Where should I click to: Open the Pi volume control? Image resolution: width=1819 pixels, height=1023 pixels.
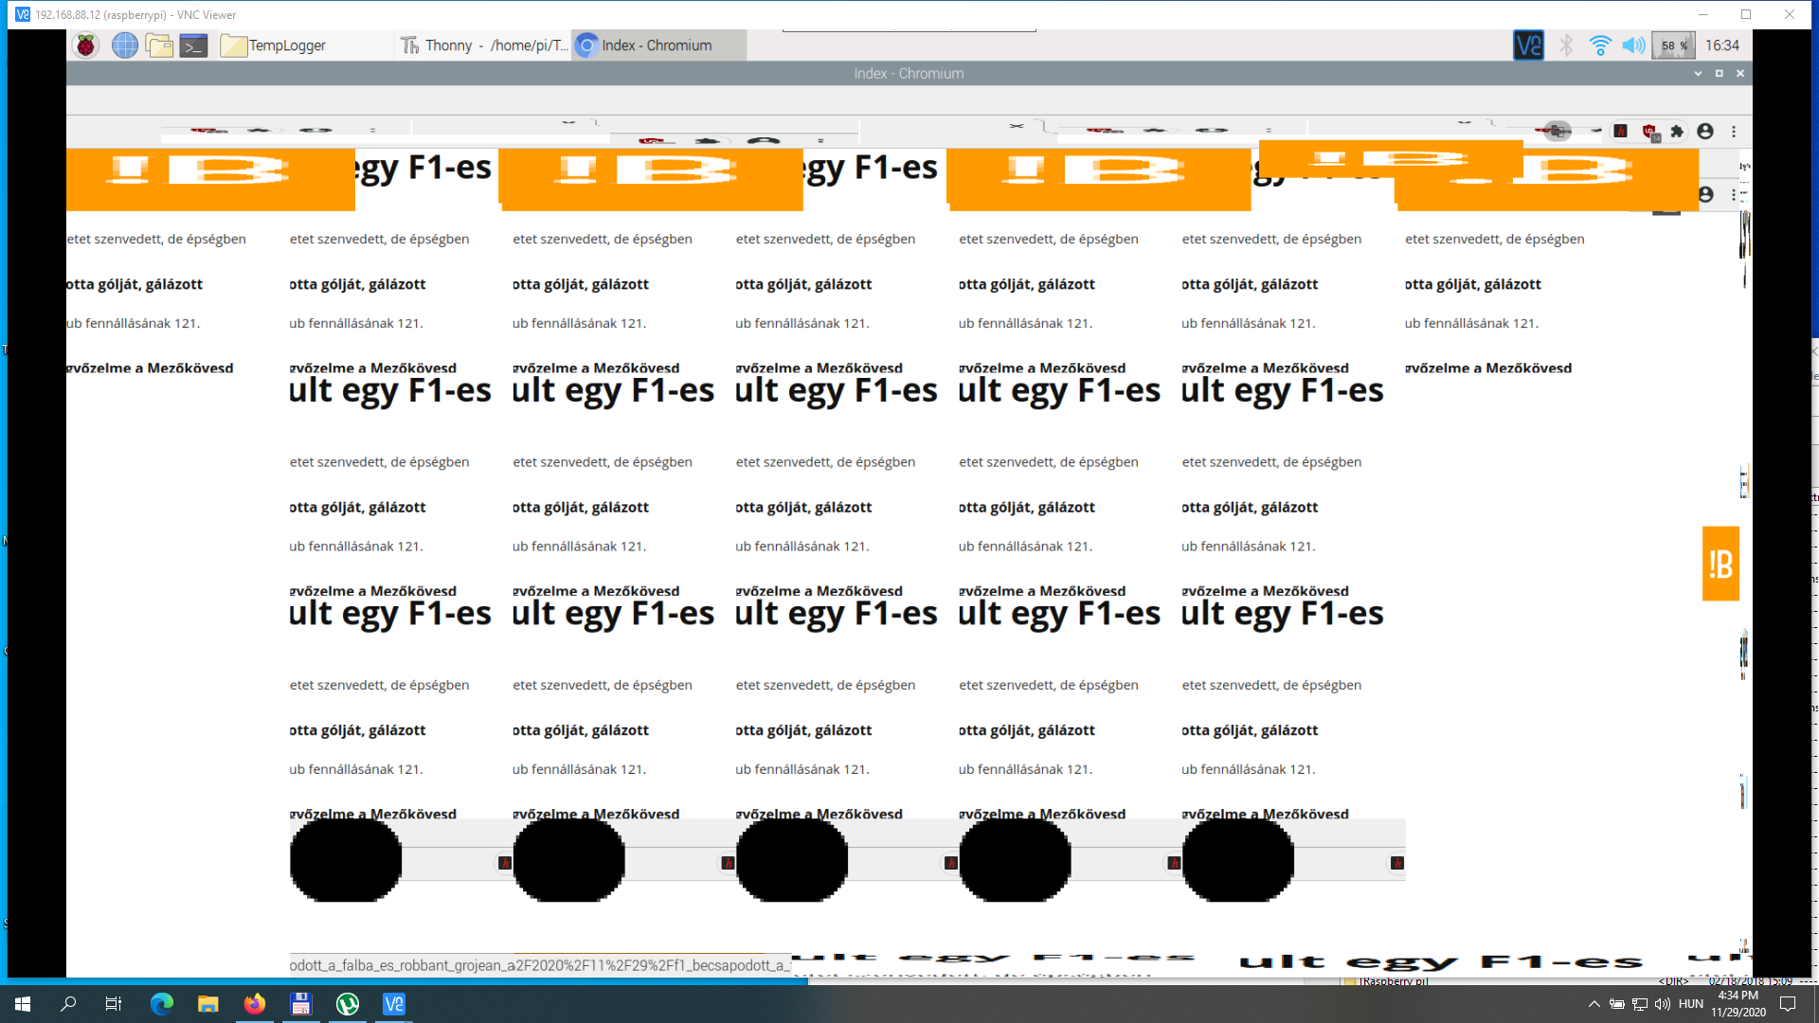(x=1633, y=45)
